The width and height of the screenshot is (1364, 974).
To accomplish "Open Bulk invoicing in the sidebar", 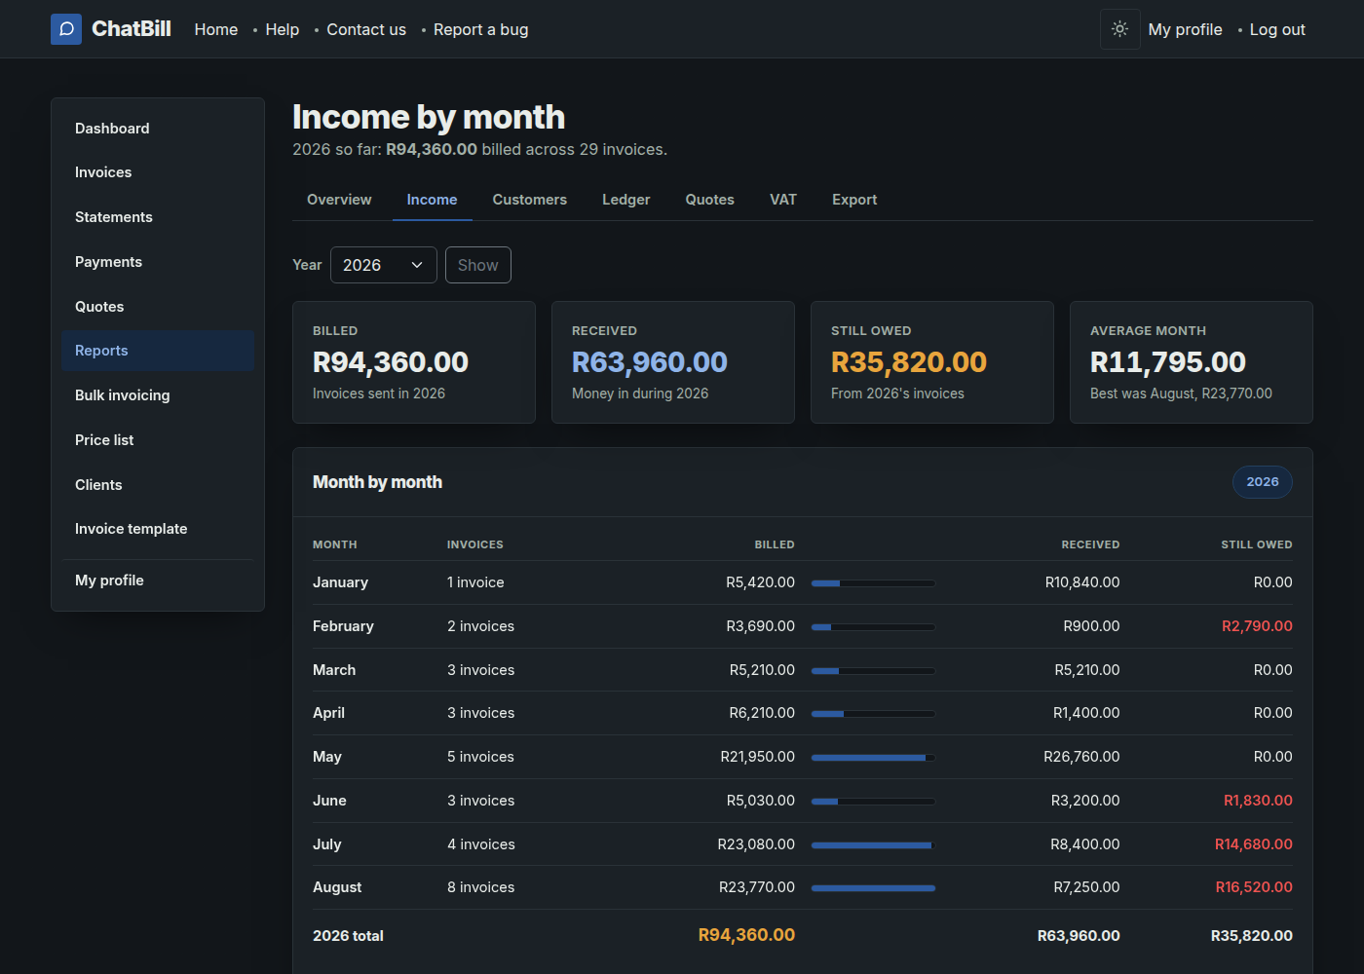I will [158, 395].
